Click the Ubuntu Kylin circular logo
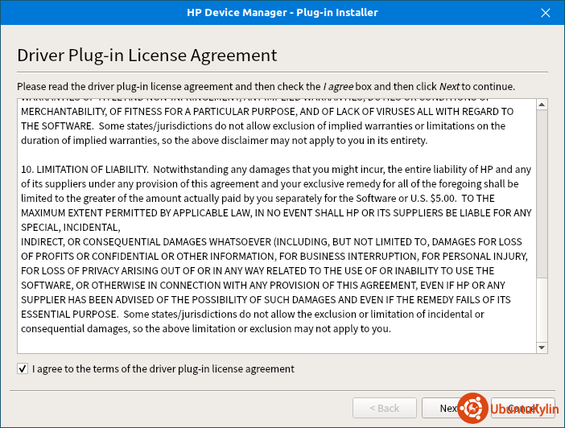Viewport: 565px width, 428px height. pyautogui.click(x=472, y=408)
